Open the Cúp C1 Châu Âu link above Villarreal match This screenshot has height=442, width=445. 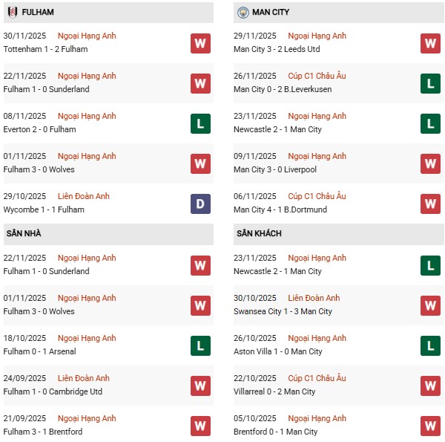pyautogui.click(x=317, y=378)
